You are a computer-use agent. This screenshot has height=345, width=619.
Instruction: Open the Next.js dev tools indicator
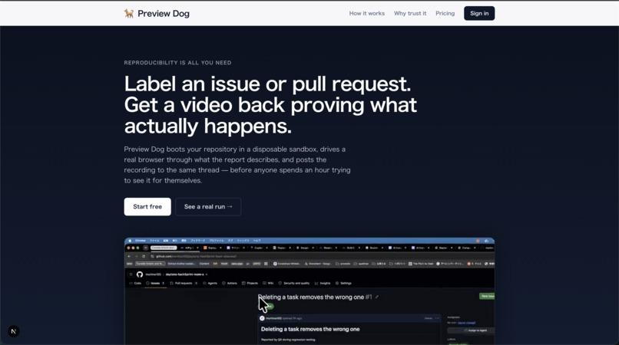pyautogui.click(x=13, y=331)
